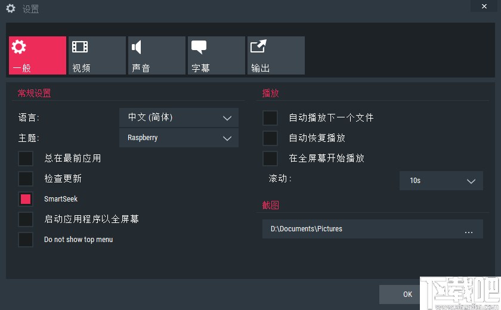Click the export arrow icon for 输出
This screenshot has width=501, height=310.
[258, 47]
